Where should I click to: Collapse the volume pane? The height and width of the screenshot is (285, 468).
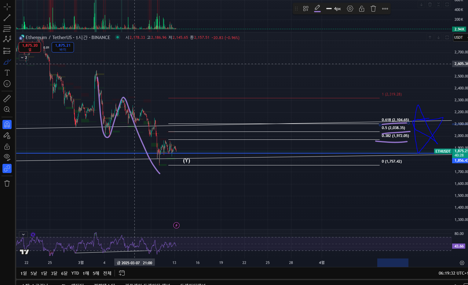(439, 4)
